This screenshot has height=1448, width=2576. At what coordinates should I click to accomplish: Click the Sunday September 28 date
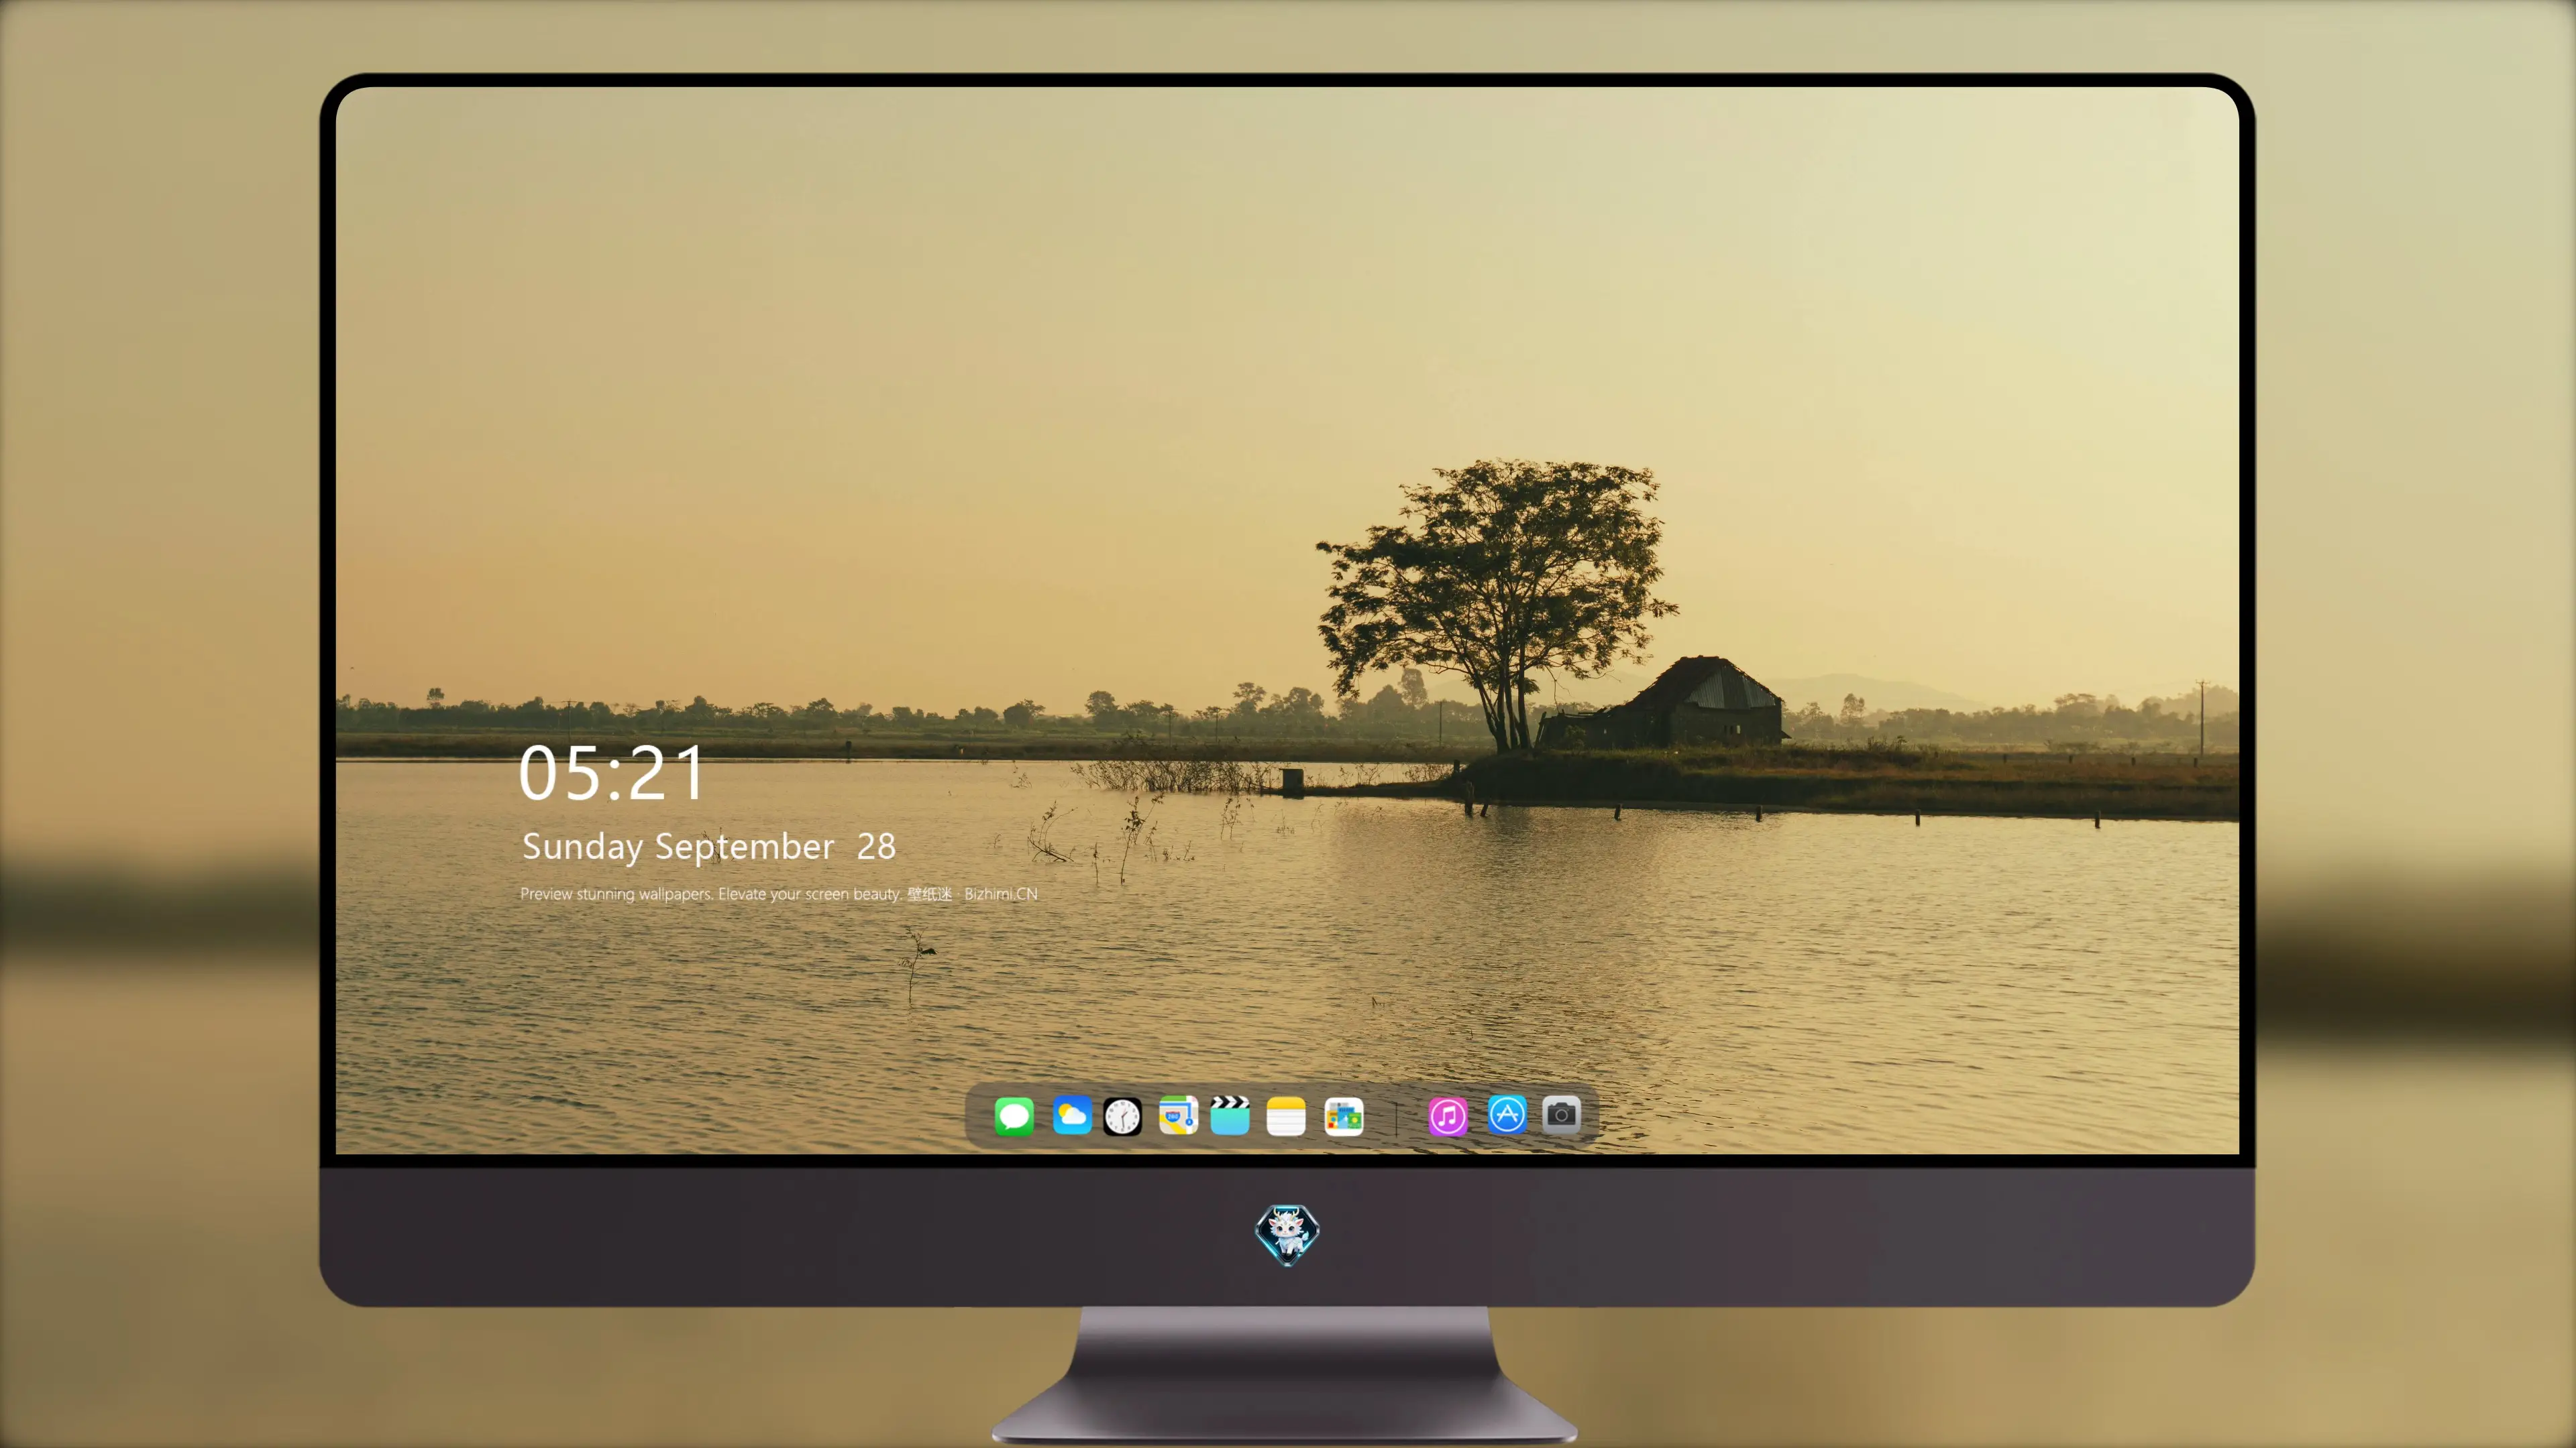coord(708,847)
